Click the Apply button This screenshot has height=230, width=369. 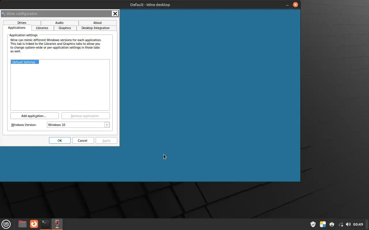click(x=106, y=141)
